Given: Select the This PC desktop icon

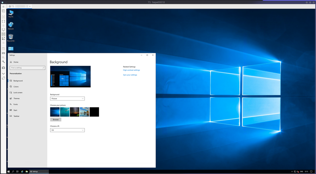Looking at the screenshot, I should tap(11, 14).
